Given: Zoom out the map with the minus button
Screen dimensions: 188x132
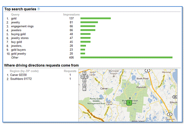Looking at the screenshot, I should point(84,89).
